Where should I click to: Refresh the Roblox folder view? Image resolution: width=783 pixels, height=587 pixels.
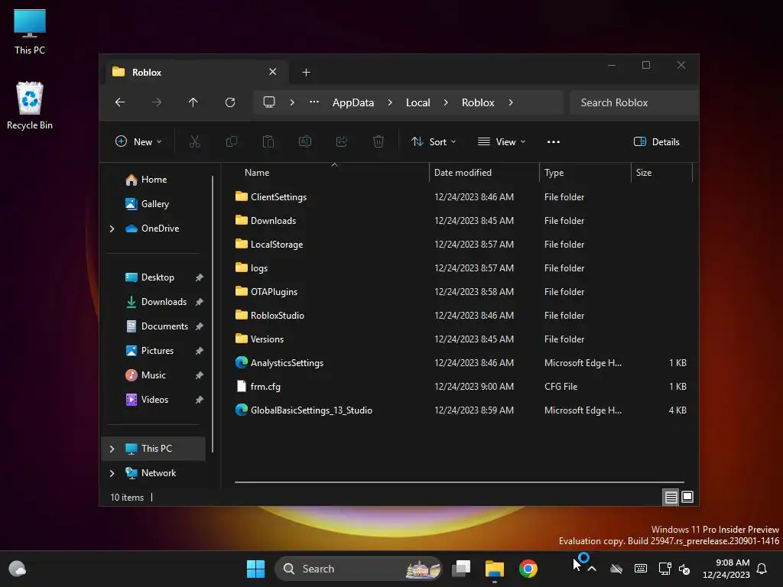(x=230, y=102)
